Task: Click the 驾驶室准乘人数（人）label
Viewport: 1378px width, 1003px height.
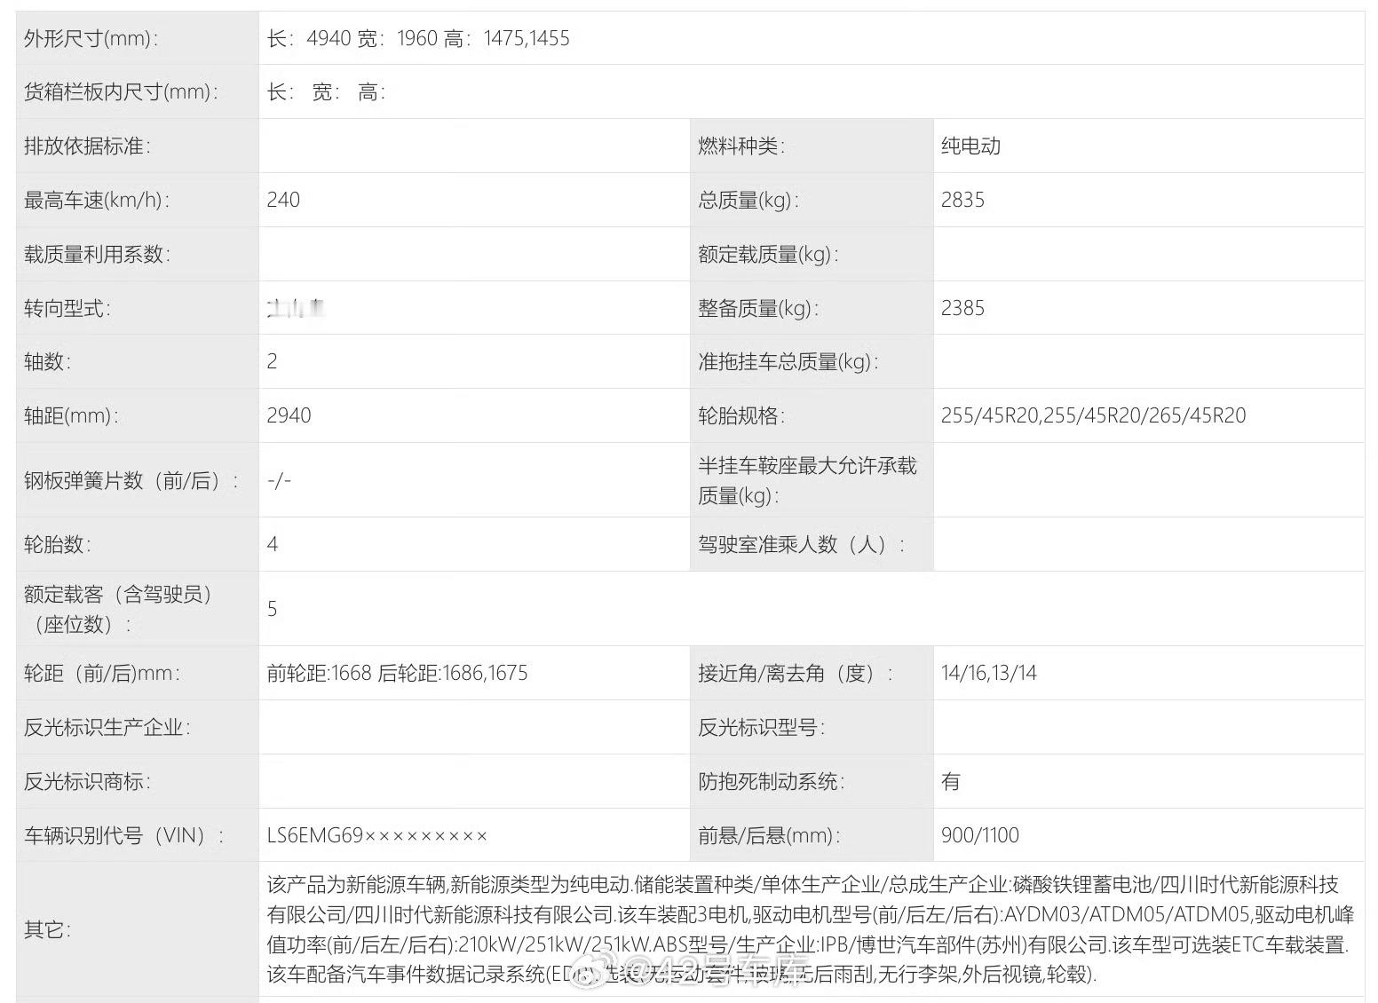Action: point(802,545)
